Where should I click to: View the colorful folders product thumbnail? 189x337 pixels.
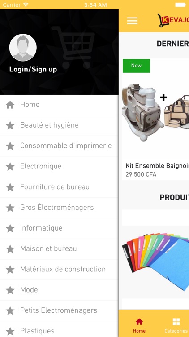point(155,261)
